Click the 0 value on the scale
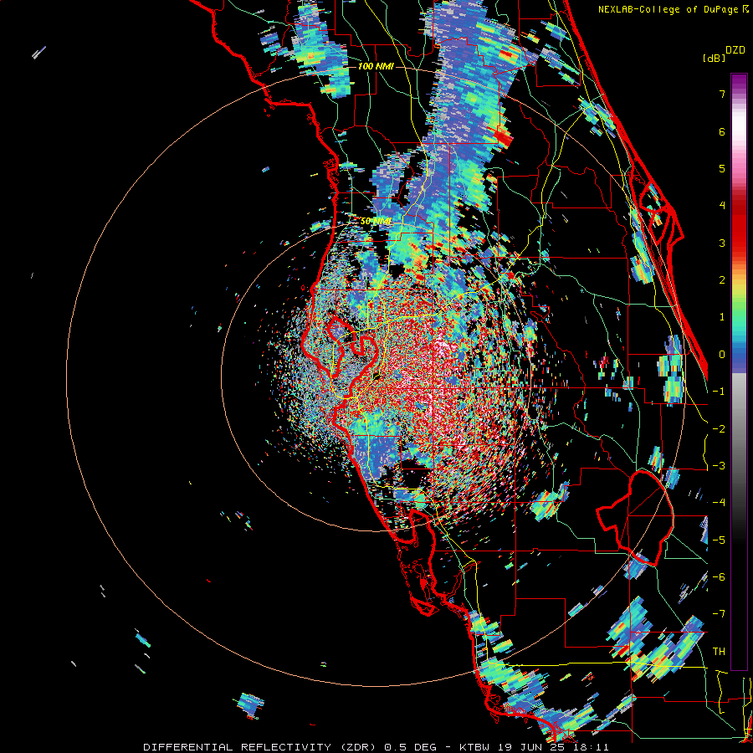 tap(722, 355)
